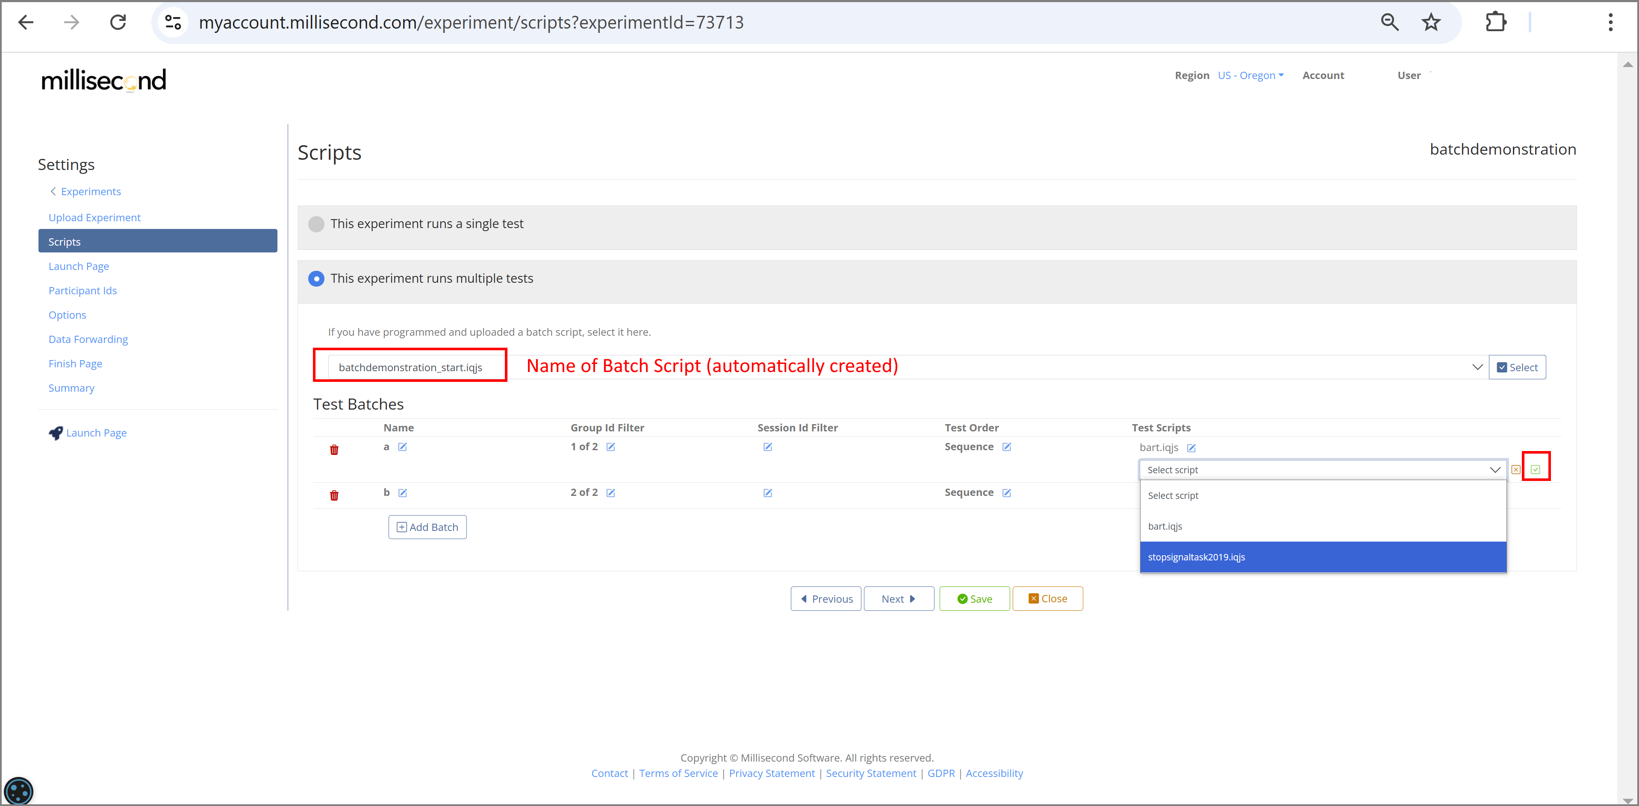This screenshot has height=806, width=1639.
Task: Select single test experiment radio button
Action: pos(316,224)
